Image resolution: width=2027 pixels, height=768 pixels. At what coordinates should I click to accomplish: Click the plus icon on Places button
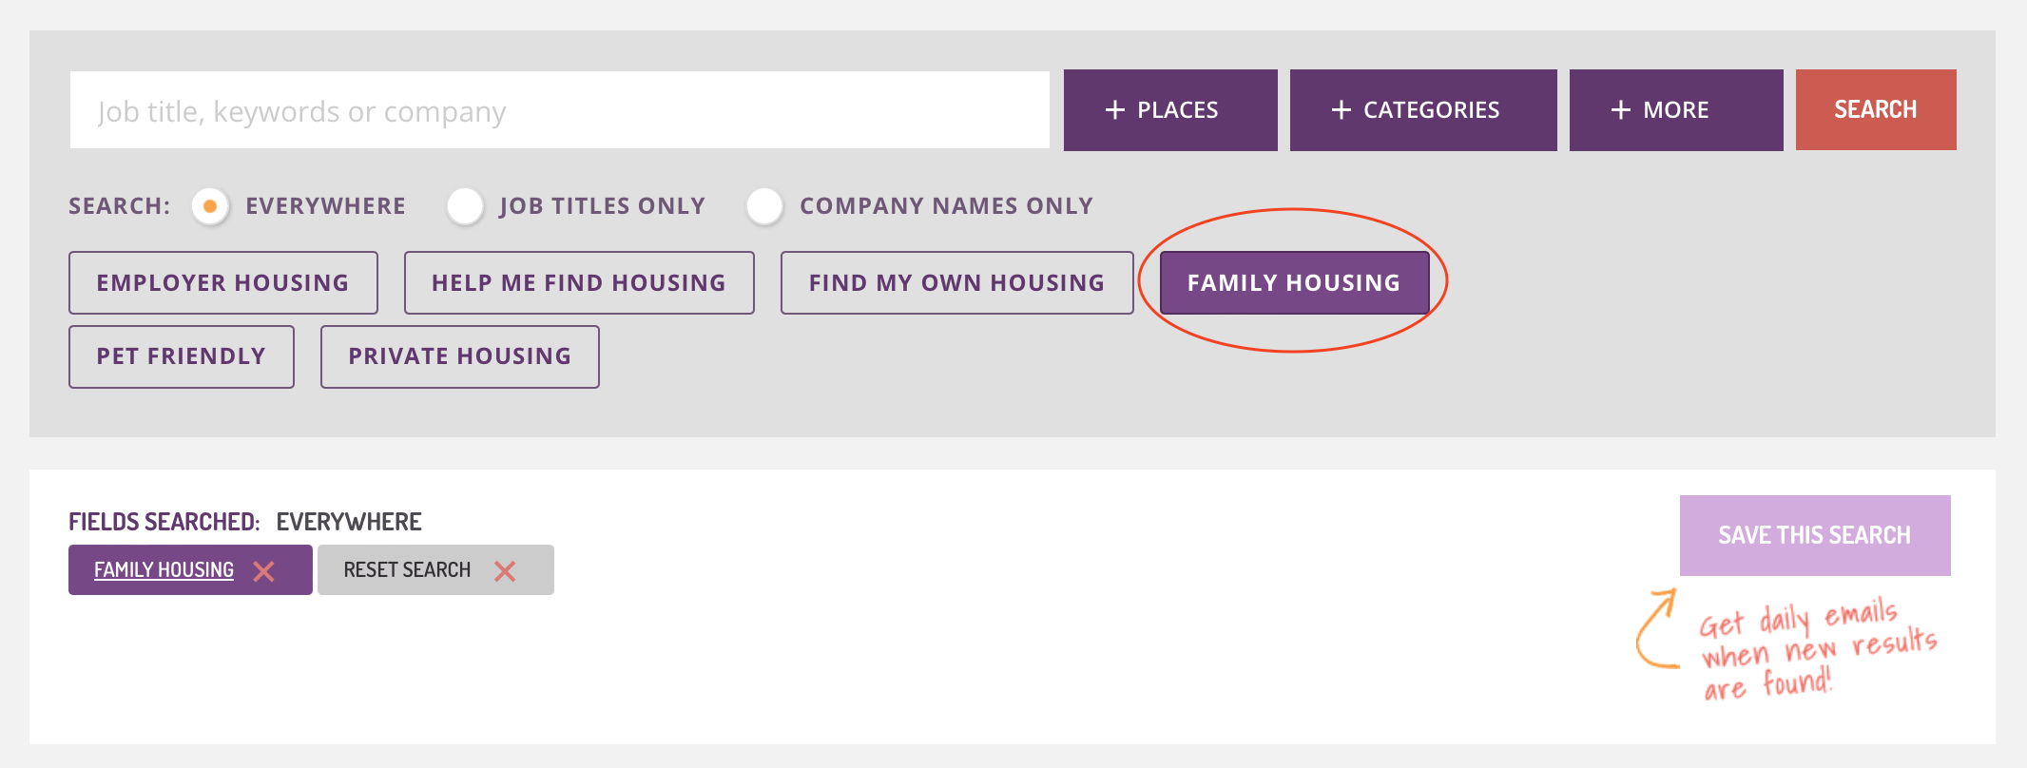point(1115,110)
